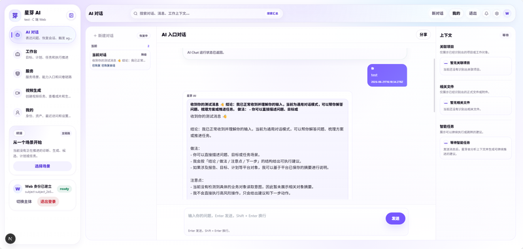Click the small icon inside the purple test bubble

(373, 68)
